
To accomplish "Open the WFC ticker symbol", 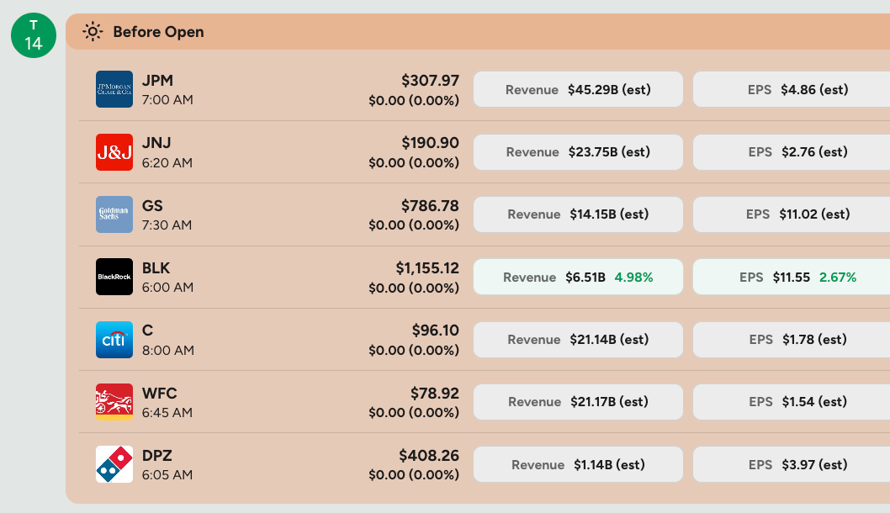I will point(160,394).
